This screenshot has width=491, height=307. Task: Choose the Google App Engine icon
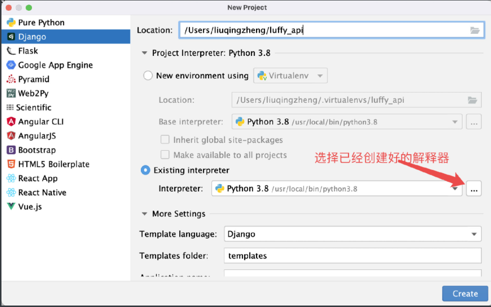[x=11, y=65]
